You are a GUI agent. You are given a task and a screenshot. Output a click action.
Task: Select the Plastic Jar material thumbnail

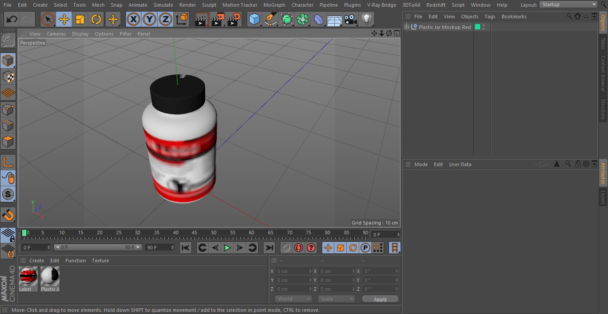(50, 279)
